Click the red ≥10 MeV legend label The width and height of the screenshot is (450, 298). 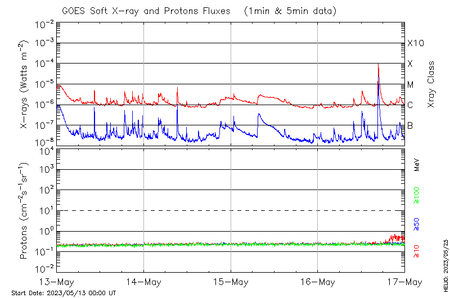point(417,251)
